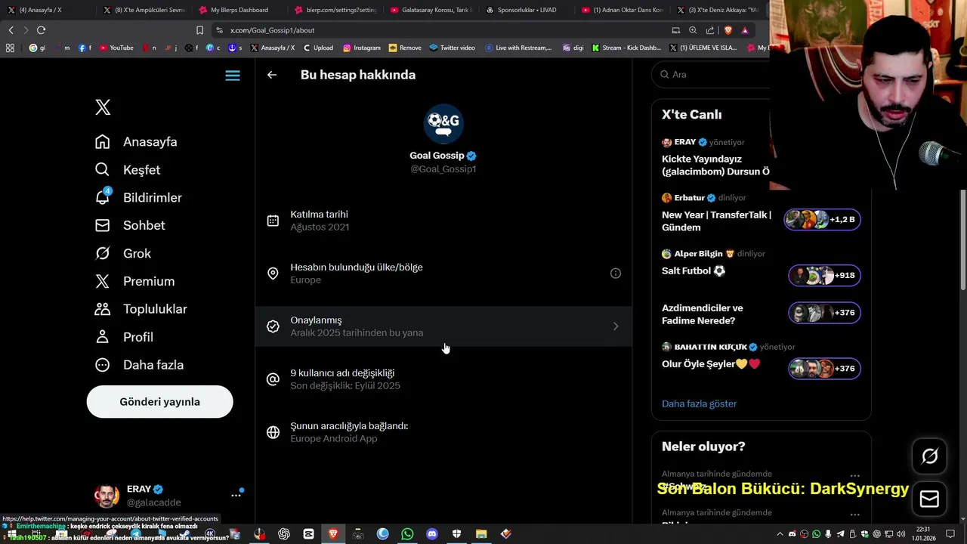Image resolution: width=967 pixels, height=544 pixels.
Task: Click the Katılma tarihi calendar icon
Action: (273, 221)
